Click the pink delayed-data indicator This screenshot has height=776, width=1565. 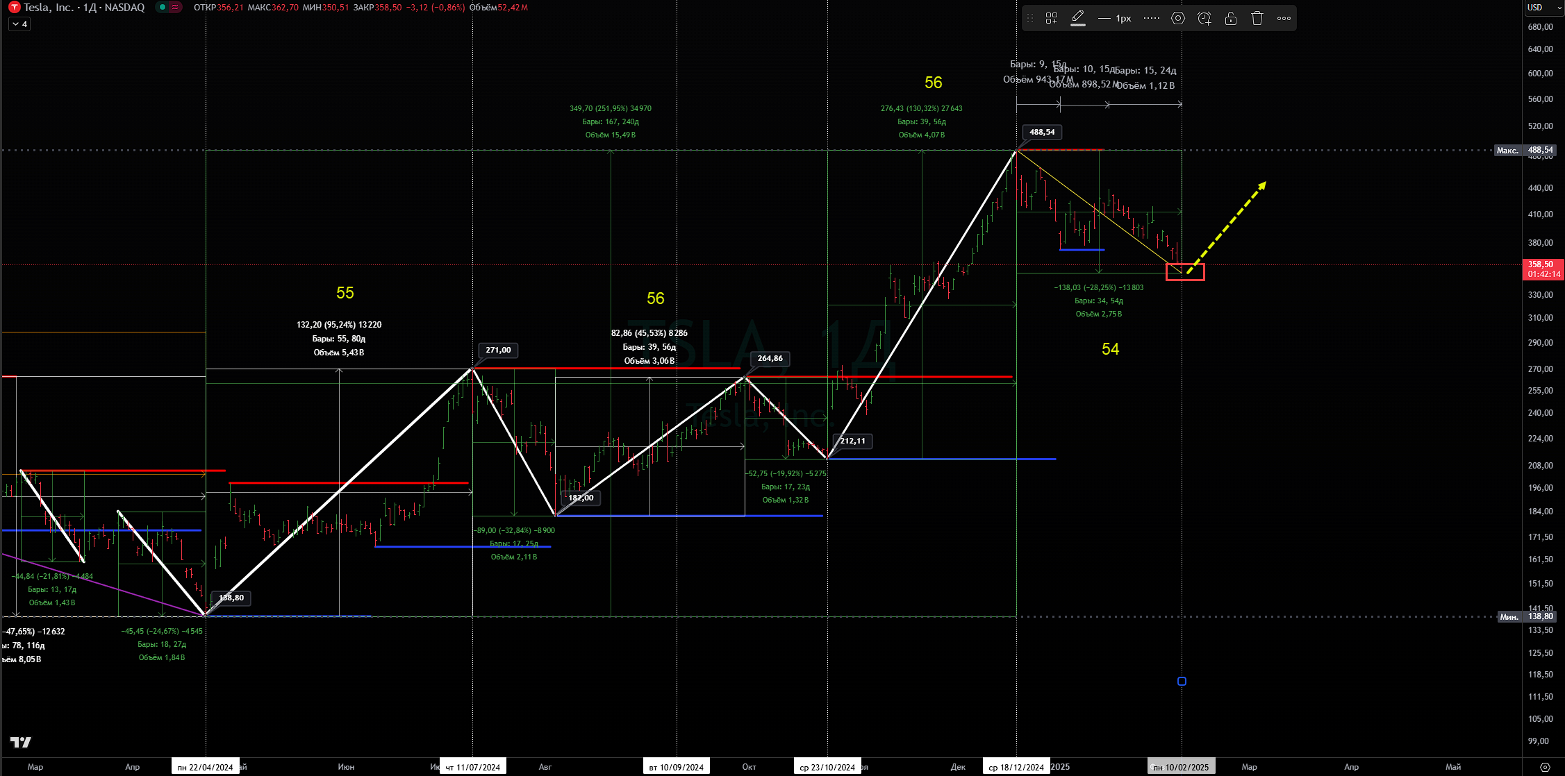coord(175,8)
